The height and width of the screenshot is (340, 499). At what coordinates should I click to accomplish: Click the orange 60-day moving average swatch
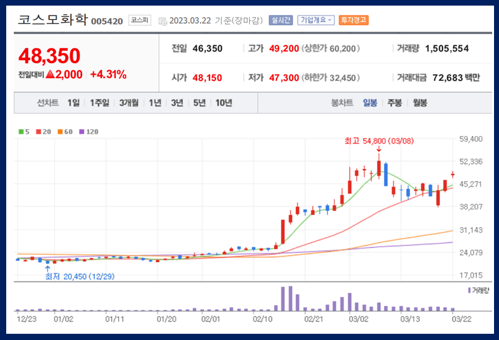[x=60, y=132]
